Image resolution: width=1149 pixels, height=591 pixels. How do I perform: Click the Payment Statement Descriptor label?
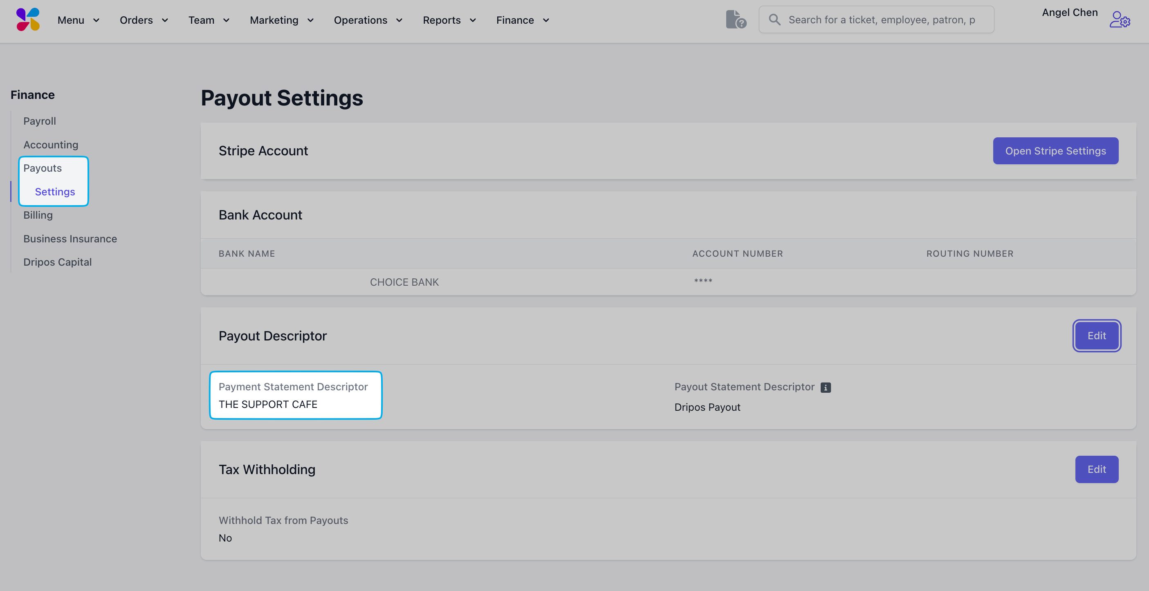293,386
